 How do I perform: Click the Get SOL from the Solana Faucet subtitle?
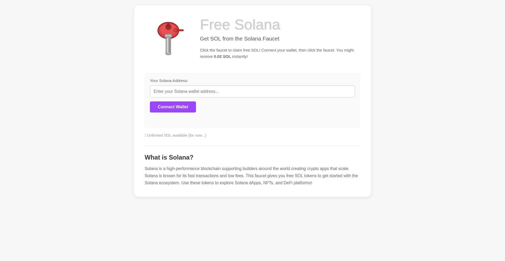(x=239, y=39)
